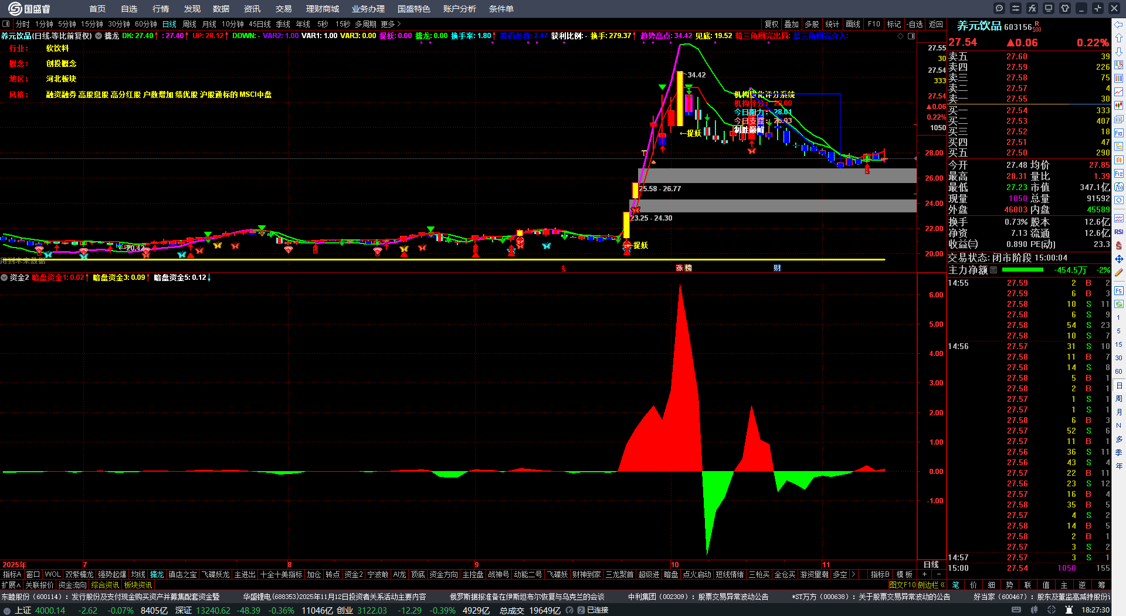1126x616 pixels.
Task: Click the back arrow icon in right sidebar
Action: [1119, 25]
